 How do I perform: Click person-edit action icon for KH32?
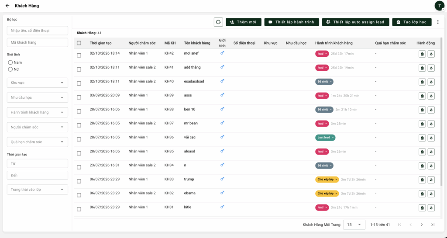pyautogui.click(x=431, y=193)
